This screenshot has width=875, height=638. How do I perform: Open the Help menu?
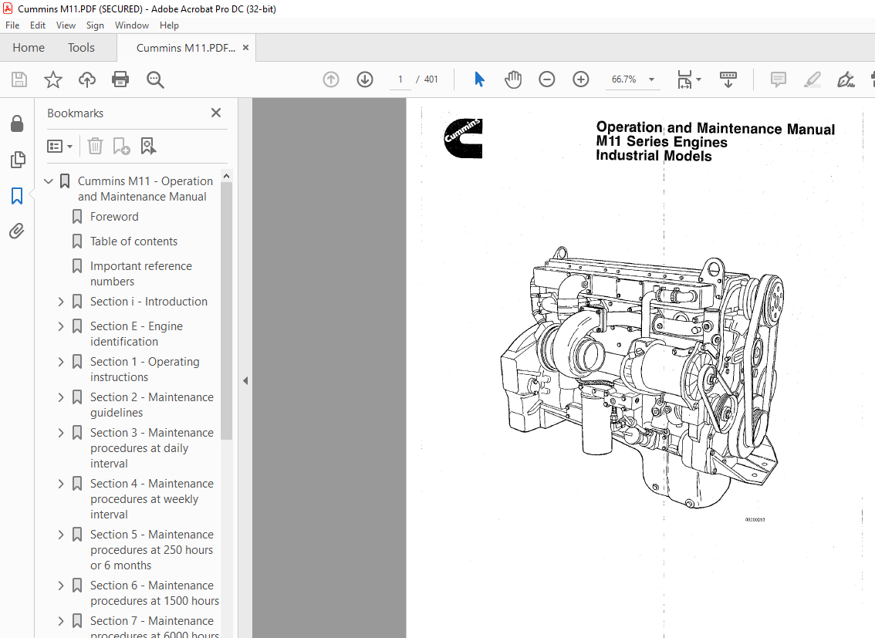pos(169,25)
